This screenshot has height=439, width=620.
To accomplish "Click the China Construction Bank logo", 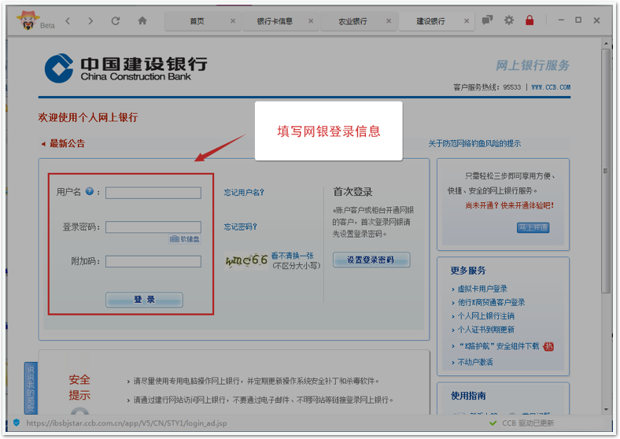I will 126,68.
